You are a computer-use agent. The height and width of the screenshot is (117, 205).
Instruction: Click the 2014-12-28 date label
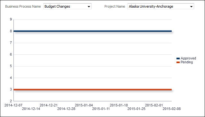click(x=66, y=109)
